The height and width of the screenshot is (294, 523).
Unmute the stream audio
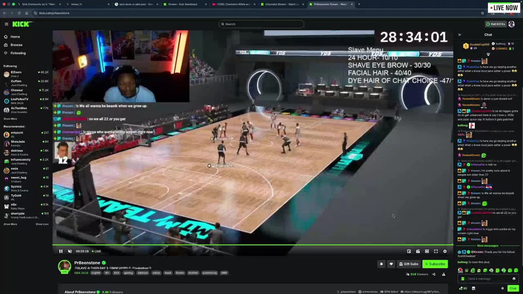click(x=70, y=251)
